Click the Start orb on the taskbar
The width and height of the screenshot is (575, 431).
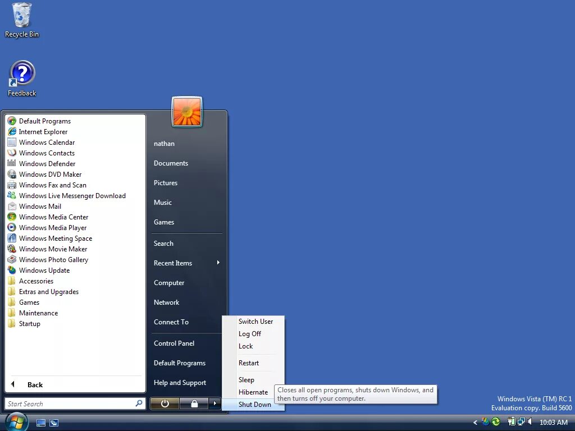coord(16,422)
